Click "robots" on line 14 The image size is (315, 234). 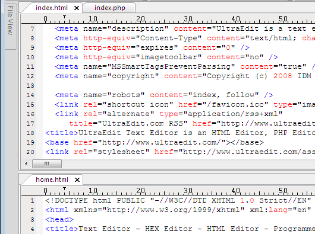126,95
